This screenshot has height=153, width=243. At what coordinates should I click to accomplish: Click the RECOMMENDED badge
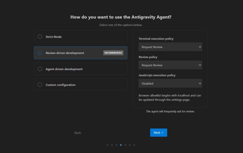(113, 53)
